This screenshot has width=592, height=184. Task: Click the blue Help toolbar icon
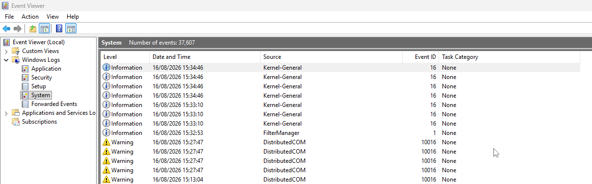click(x=59, y=28)
